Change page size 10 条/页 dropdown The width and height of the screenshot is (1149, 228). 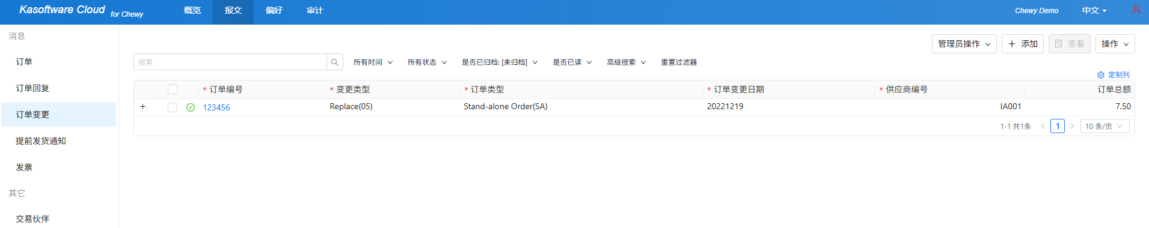(x=1105, y=126)
